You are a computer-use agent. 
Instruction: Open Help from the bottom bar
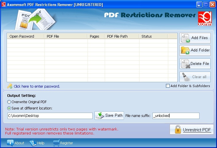coord(37,143)
